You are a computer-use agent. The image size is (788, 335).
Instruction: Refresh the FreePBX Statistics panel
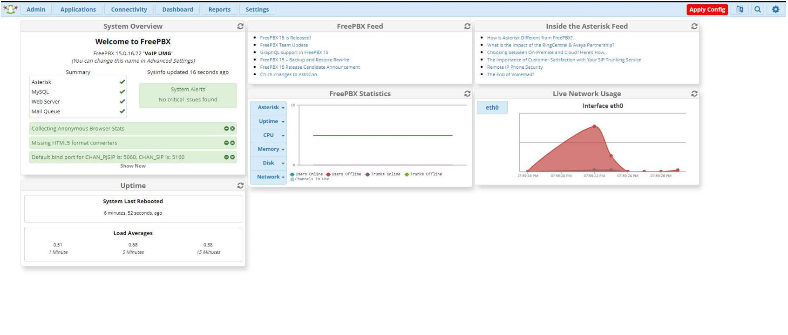click(x=467, y=94)
